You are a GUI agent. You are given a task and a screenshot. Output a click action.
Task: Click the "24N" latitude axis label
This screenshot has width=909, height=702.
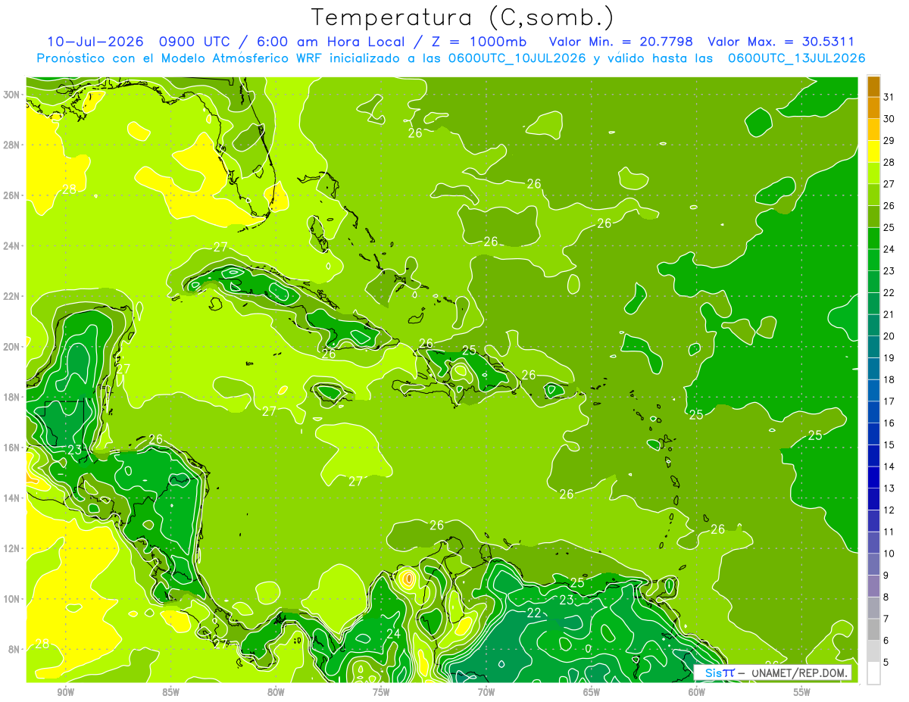coord(13,245)
